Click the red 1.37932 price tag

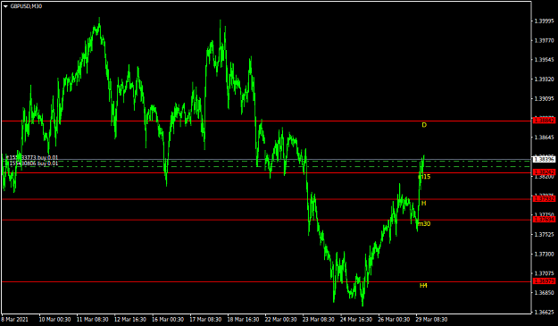tap(544, 198)
